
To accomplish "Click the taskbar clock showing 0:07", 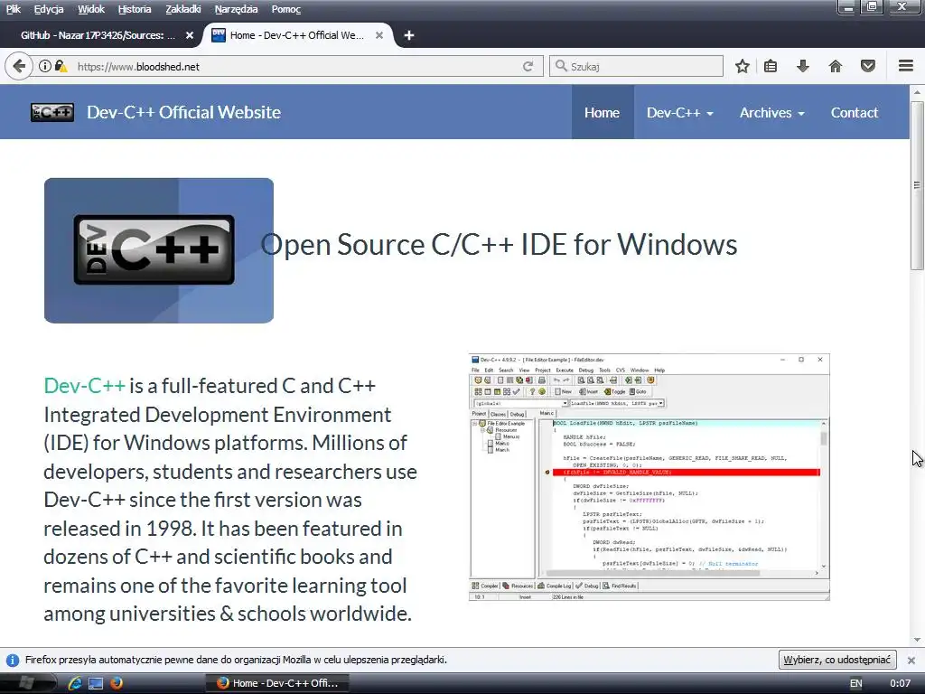I will click(900, 683).
